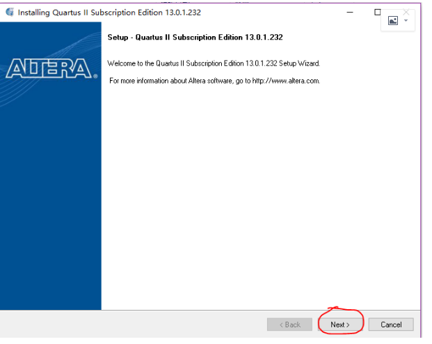The width and height of the screenshot is (432, 344).
Task: Click the Next button
Action: (x=340, y=325)
